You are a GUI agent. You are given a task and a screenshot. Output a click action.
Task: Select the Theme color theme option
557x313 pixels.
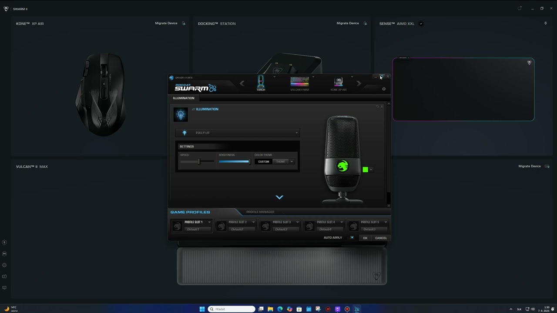[281, 162]
